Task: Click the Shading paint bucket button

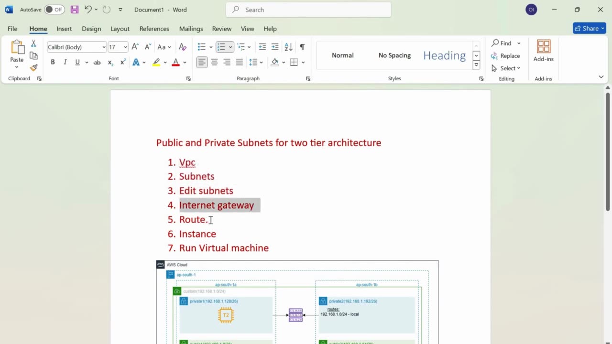Action: tap(274, 62)
